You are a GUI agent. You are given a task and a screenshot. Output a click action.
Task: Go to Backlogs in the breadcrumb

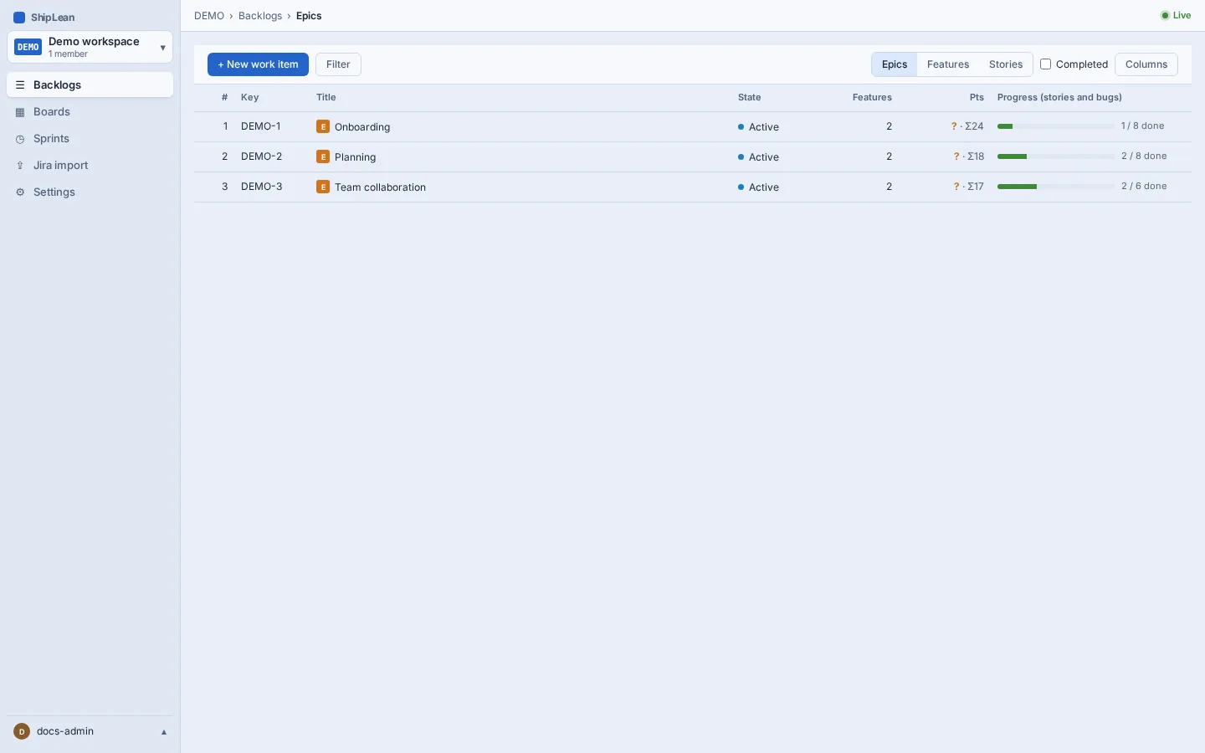click(x=260, y=16)
